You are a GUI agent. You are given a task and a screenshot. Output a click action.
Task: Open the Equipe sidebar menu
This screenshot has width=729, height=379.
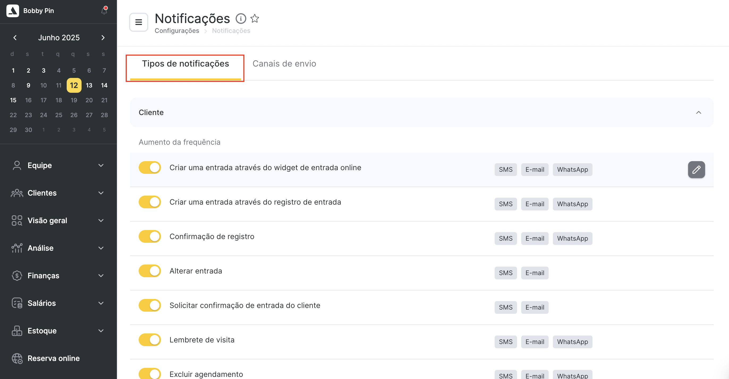(x=58, y=165)
